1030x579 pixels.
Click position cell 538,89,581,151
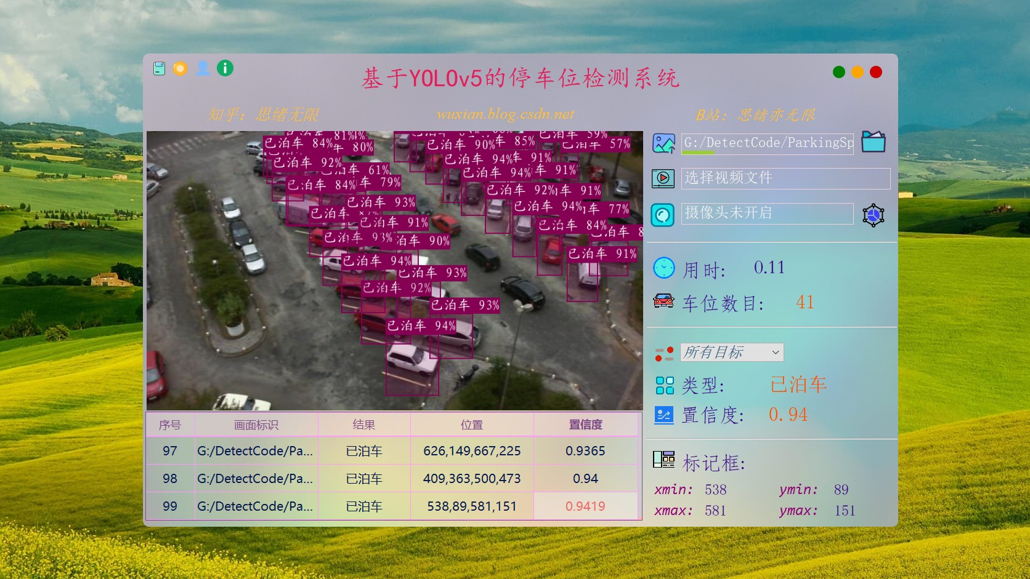click(x=472, y=506)
